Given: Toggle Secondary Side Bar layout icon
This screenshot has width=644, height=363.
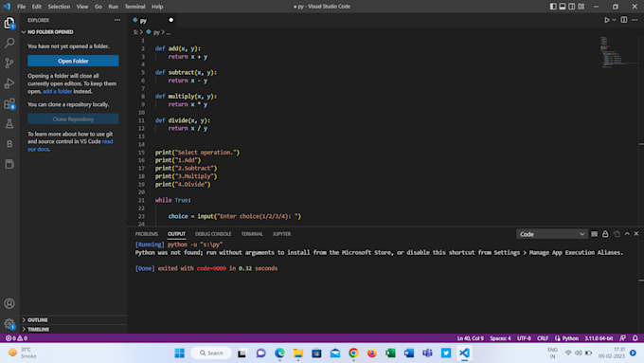Looking at the screenshot, I should pyautogui.click(x=572, y=7).
